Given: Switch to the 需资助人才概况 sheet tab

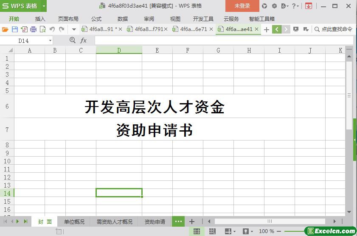Looking at the screenshot, I should 114,222.
